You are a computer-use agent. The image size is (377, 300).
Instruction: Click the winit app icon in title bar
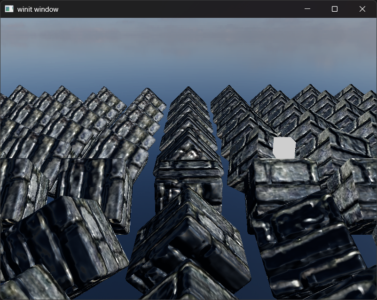point(9,9)
